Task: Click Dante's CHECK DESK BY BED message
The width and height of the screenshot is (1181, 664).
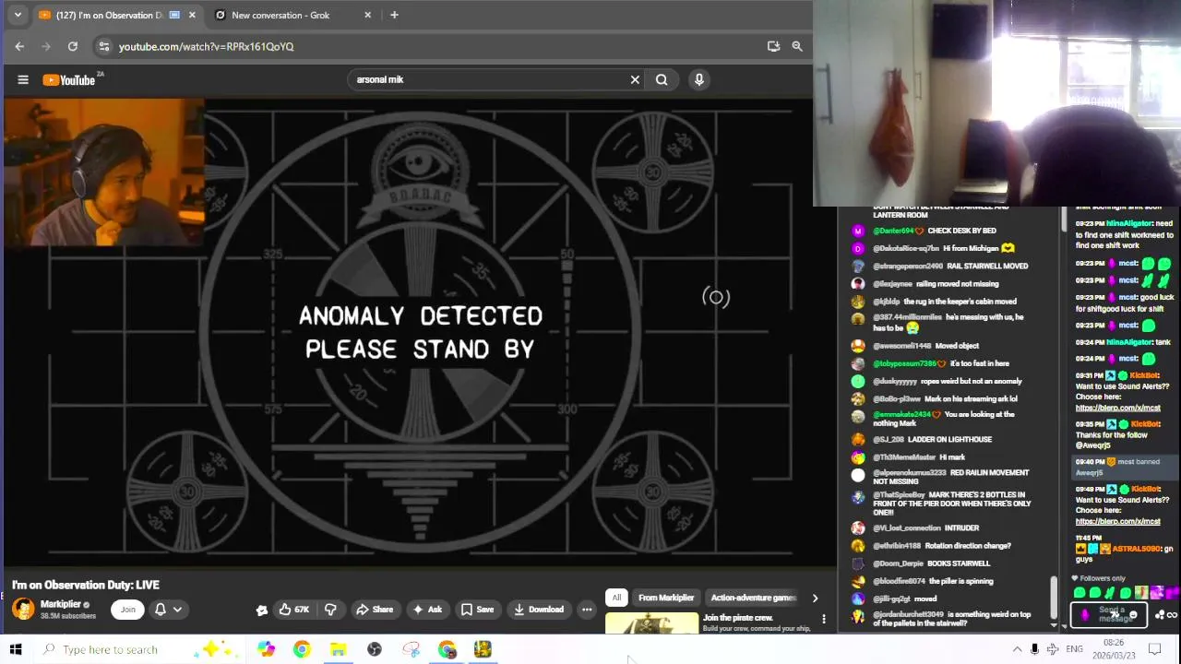Action: coord(961,231)
